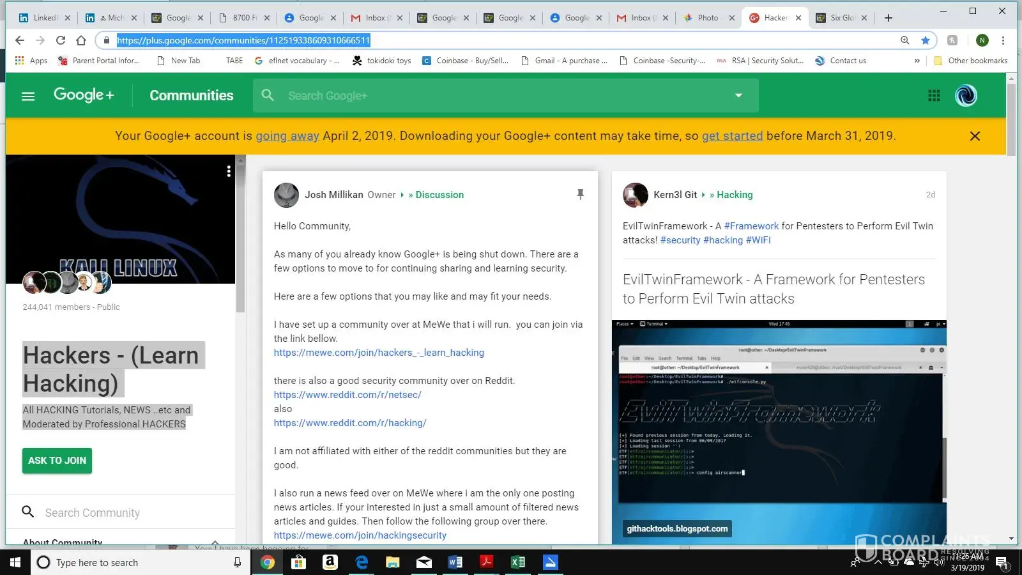The width and height of the screenshot is (1022, 575).
Task: Click the Chrome home icon
Action: (81, 40)
